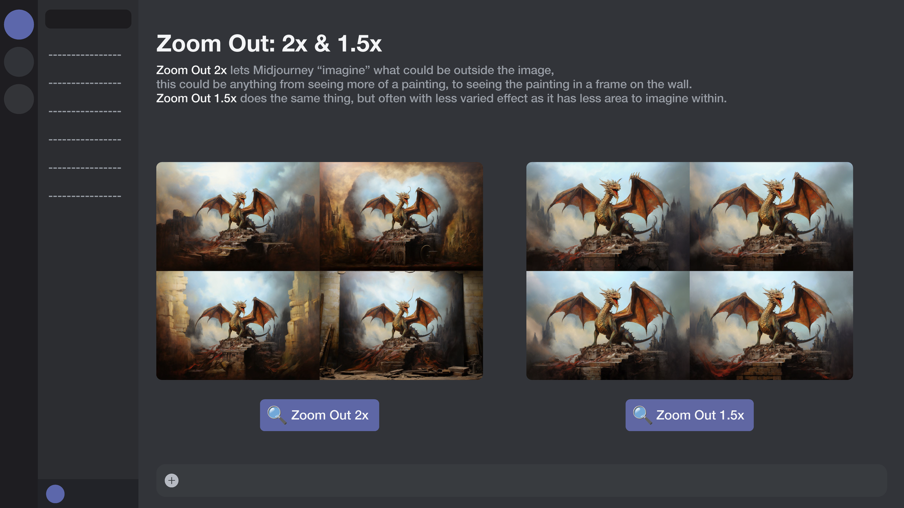This screenshot has height=508, width=904.
Task: Click the magnifier icon on Zoom Out 1.5x
Action: coord(642,415)
